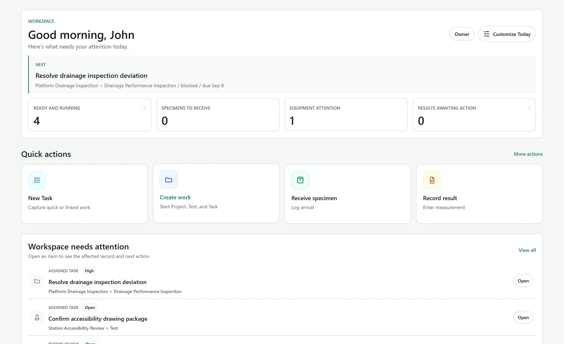Open the Ready and Running card
This screenshot has height=344, width=564.
point(90,115)
